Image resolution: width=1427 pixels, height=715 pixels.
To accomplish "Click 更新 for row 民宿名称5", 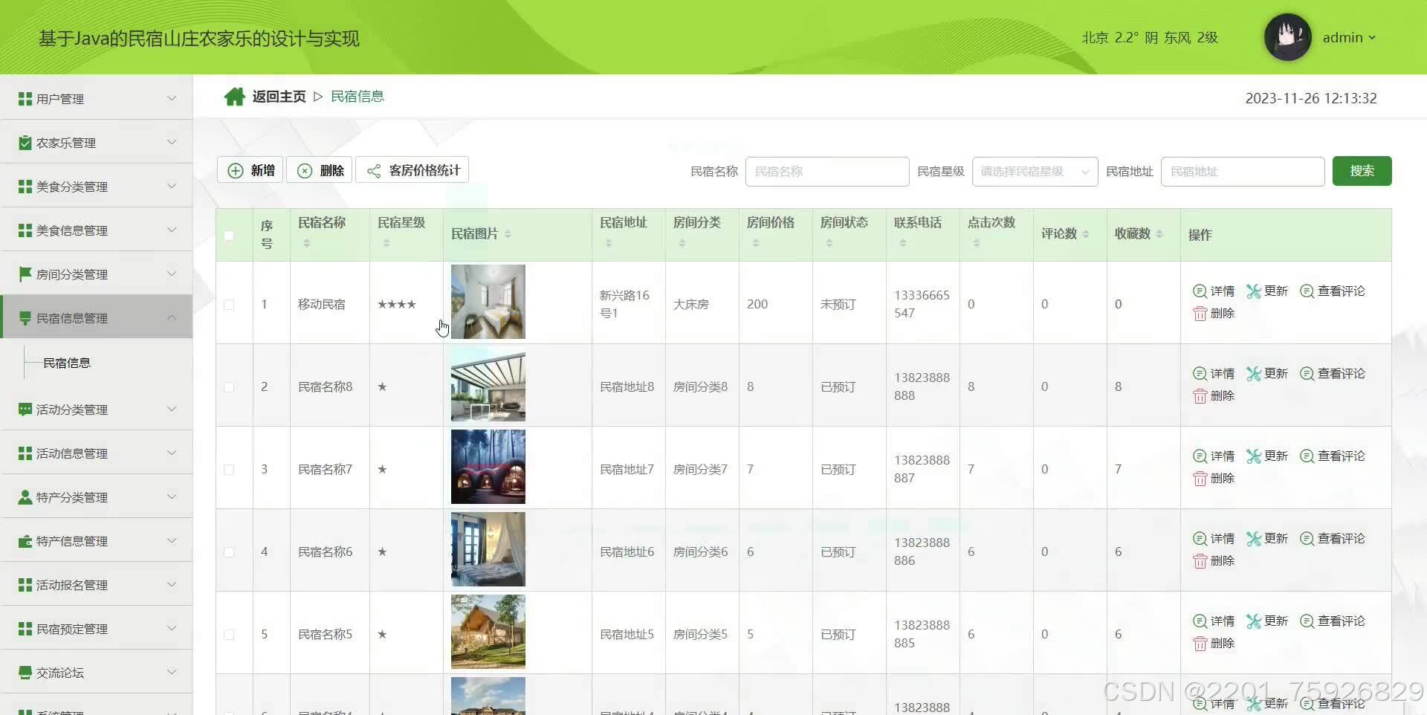I will coord(1267,621).
